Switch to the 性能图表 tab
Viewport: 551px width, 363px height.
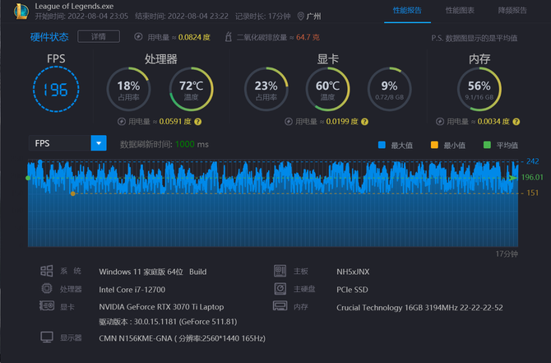point(460,11)
